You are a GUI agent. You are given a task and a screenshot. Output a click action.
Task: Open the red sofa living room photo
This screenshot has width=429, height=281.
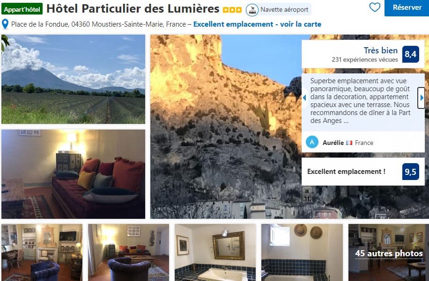tap(74, 174)
